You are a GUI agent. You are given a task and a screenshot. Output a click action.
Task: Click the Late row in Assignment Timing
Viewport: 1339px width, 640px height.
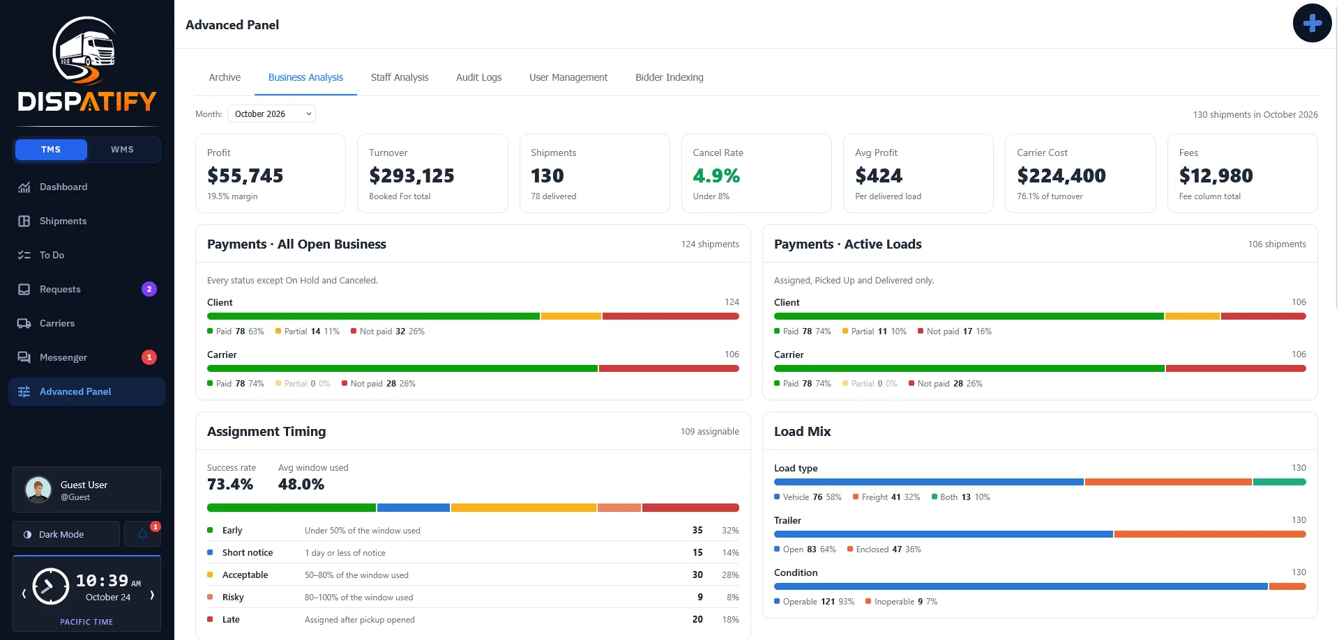(473, 620)
